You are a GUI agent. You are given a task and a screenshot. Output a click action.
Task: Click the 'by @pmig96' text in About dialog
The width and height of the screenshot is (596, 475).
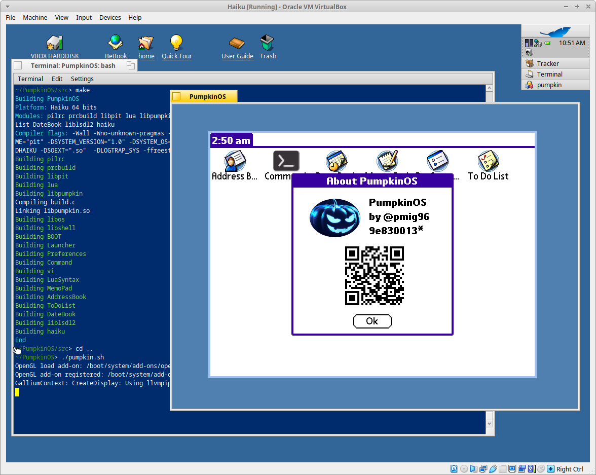tap(399, 217)
